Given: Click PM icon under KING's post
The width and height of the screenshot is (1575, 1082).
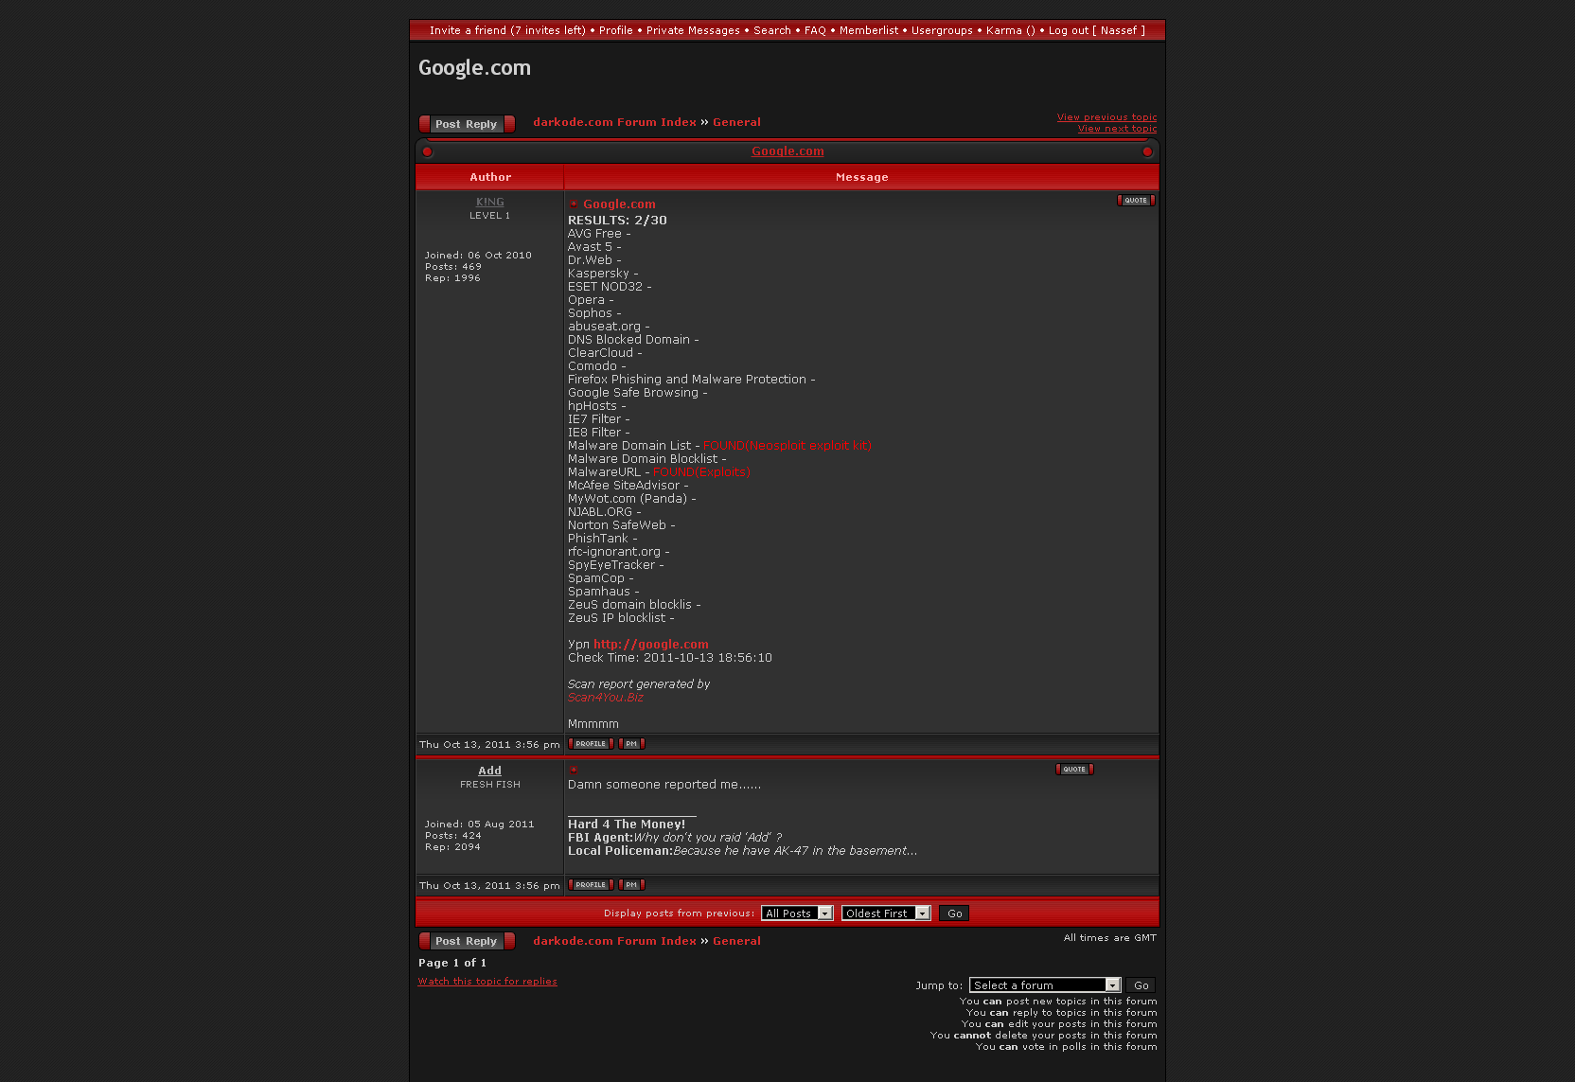Looking at the screenshot, I should (x=631, y=744).
